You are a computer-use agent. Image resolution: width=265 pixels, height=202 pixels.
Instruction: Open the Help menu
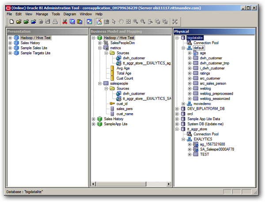[99, 14]
